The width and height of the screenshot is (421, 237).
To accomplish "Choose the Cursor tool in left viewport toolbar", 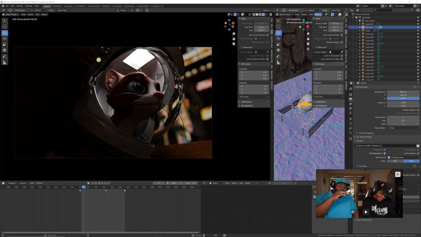I will click(x=5, y=27).
